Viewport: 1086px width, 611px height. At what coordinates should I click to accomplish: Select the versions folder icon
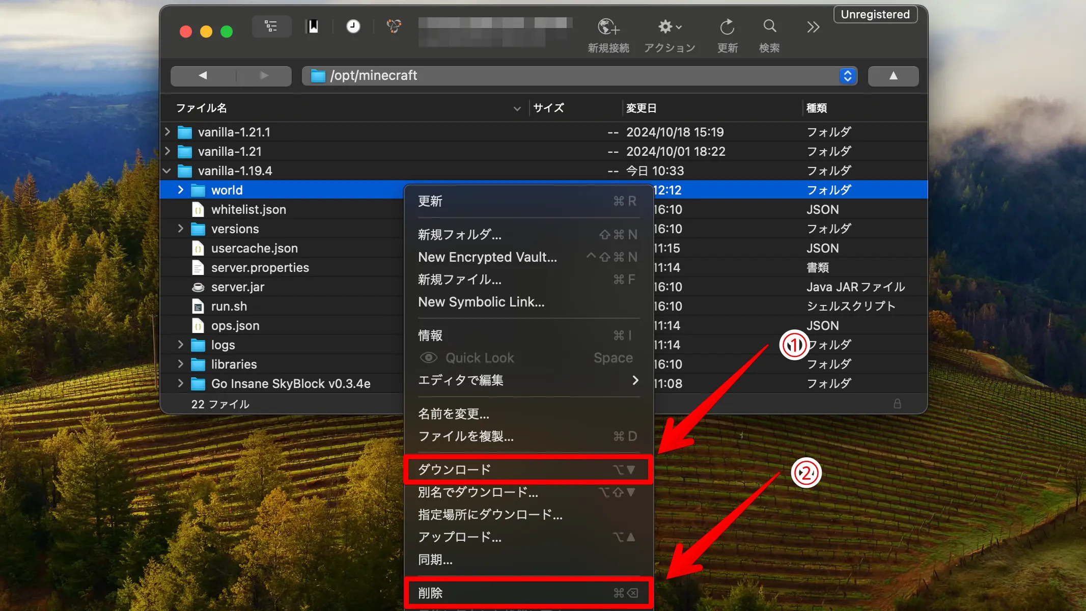(198, 229)
